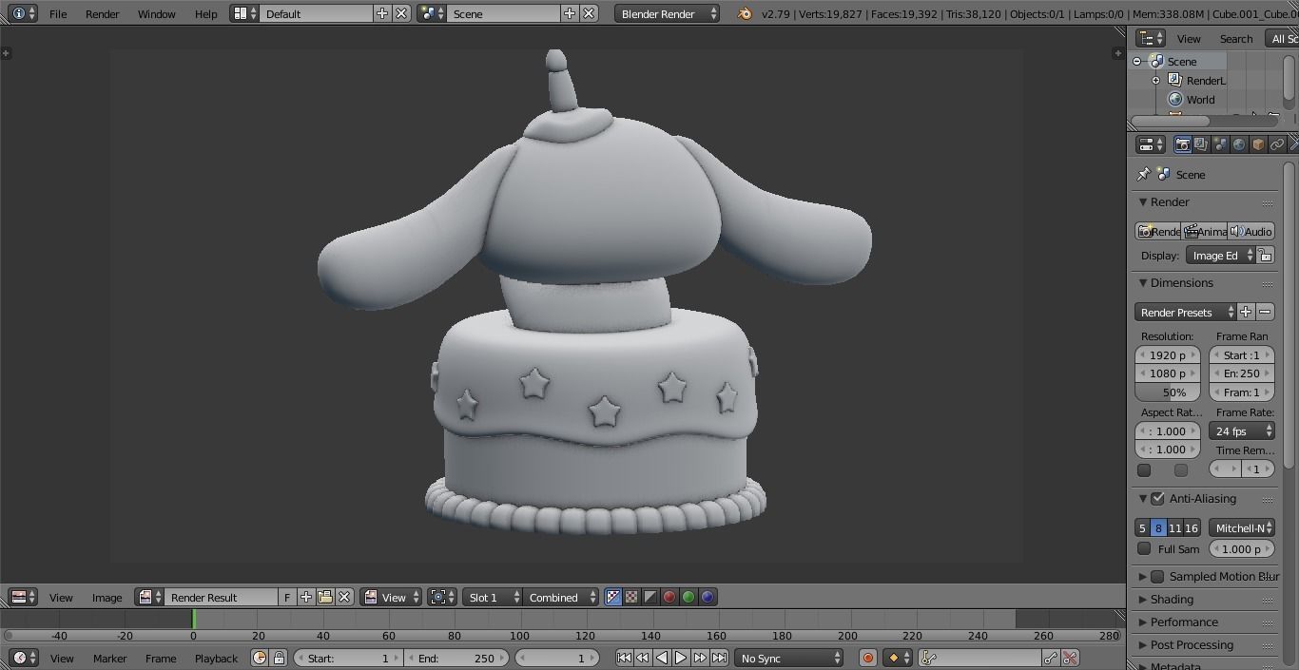Open the Image editor type selector

[x=23, y=597]
